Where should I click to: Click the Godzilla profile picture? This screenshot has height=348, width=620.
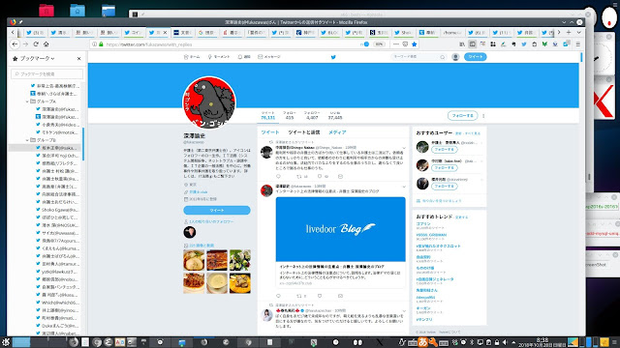pyautogui.click(x=209, y=102)
